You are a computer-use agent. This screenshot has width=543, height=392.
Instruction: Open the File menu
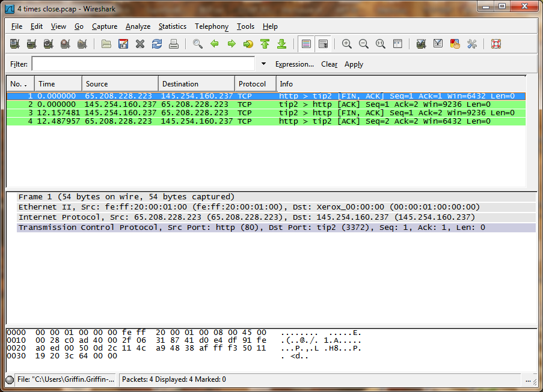pos(17,26)
